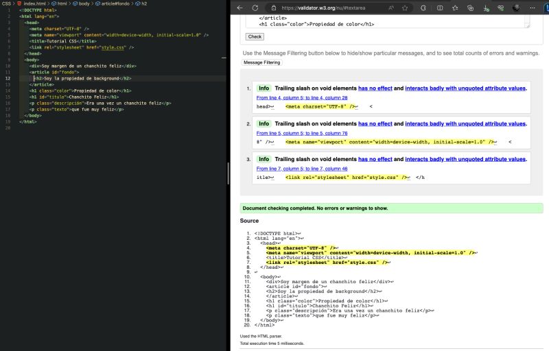The width and height of the screenshot is (549, 351).
Task: Click the Info badge of message 1
Action: coord(264,88)
